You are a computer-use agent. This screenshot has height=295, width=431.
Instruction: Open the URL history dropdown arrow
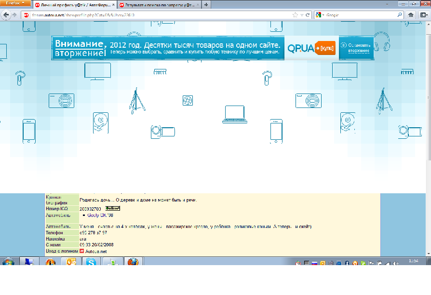302,15
